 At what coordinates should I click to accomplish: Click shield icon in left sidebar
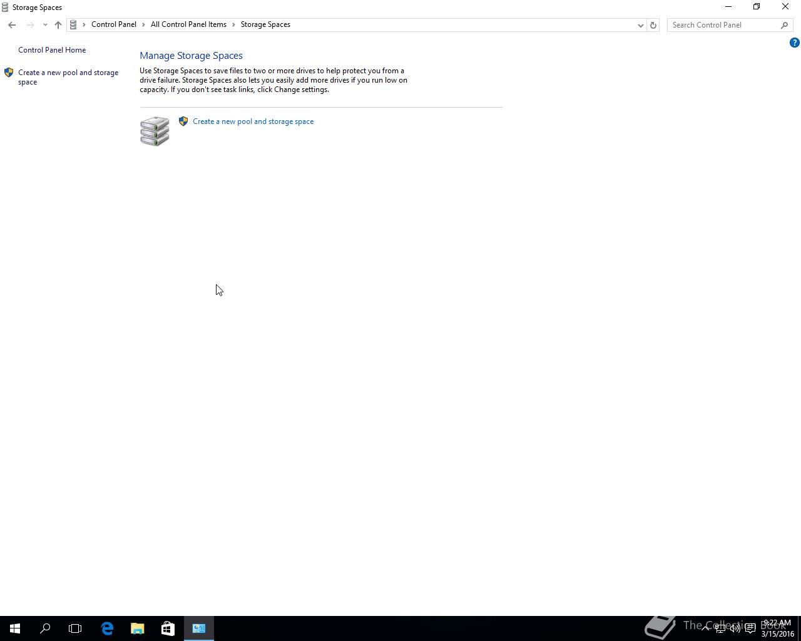9,73
